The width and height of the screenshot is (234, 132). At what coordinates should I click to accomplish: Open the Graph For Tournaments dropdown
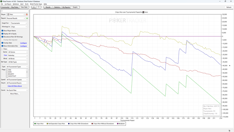pos(19,23)
